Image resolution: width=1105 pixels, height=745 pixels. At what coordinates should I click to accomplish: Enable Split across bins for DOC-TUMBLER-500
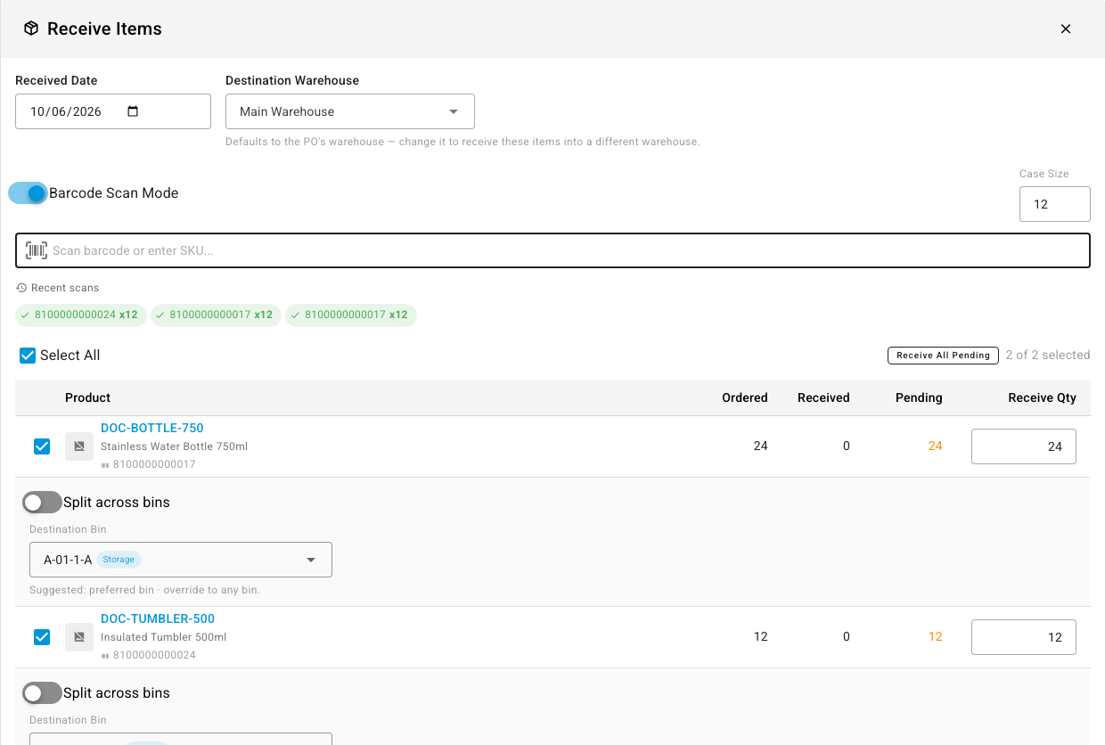coord(42,693)
